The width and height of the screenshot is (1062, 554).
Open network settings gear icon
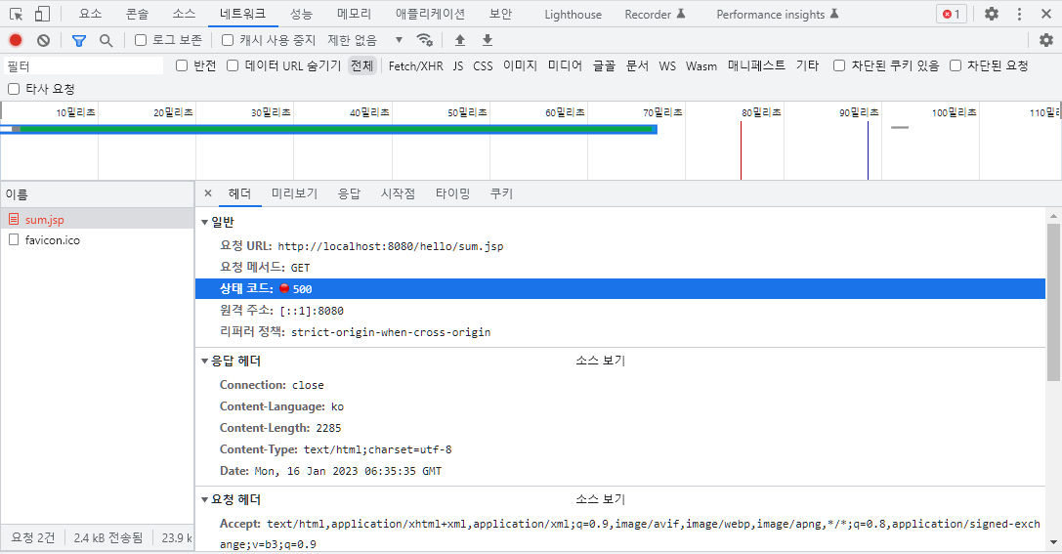tap(1046, 40)
